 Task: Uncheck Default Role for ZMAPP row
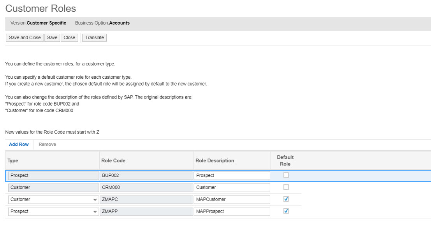[286, 211]
